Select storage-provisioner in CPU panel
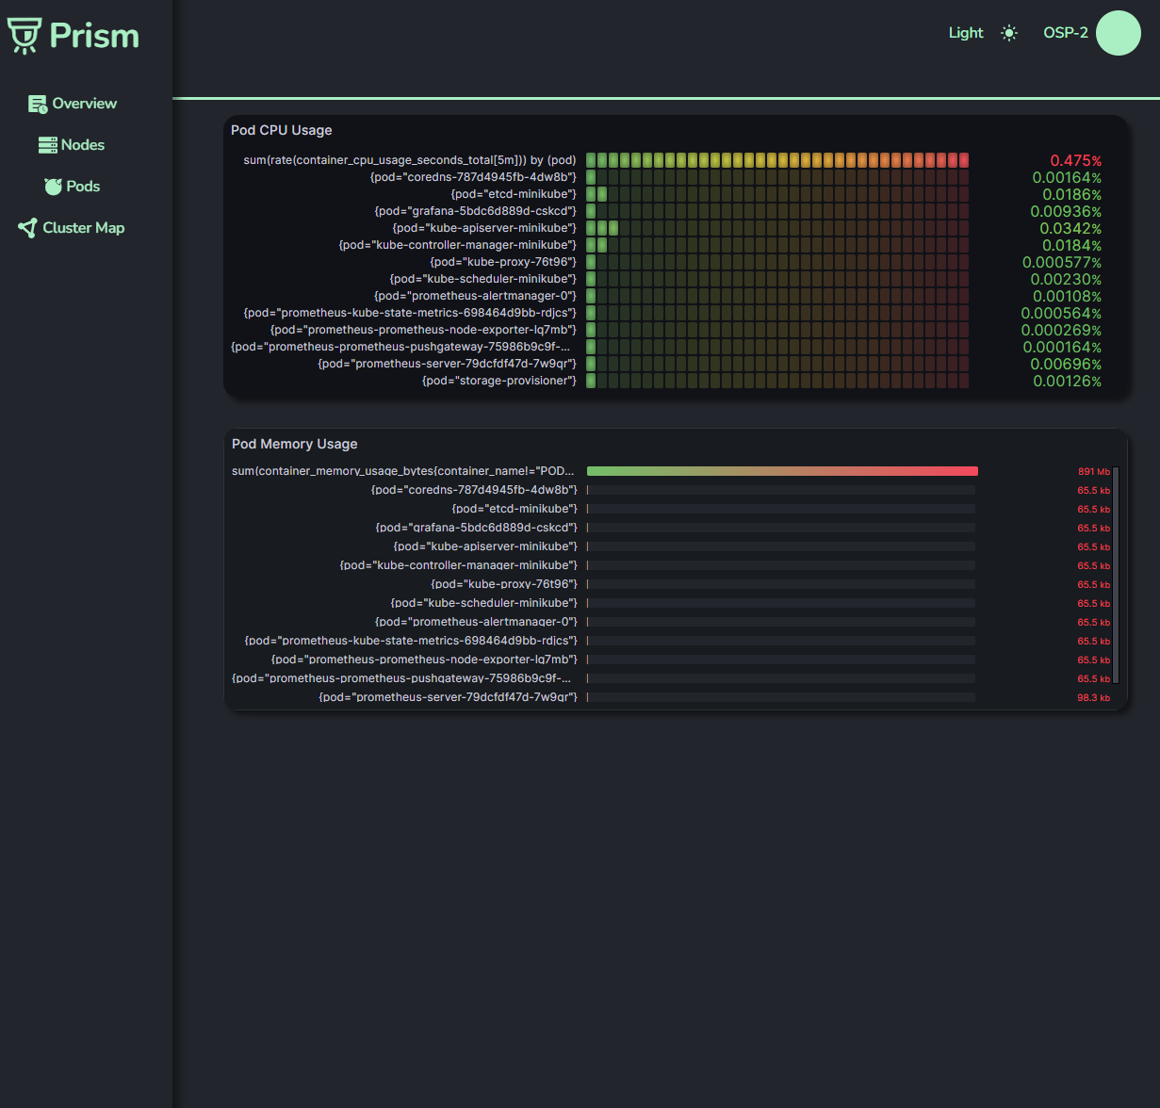1160x1108 pixels. pyautogui.click(x=499, y=381)
